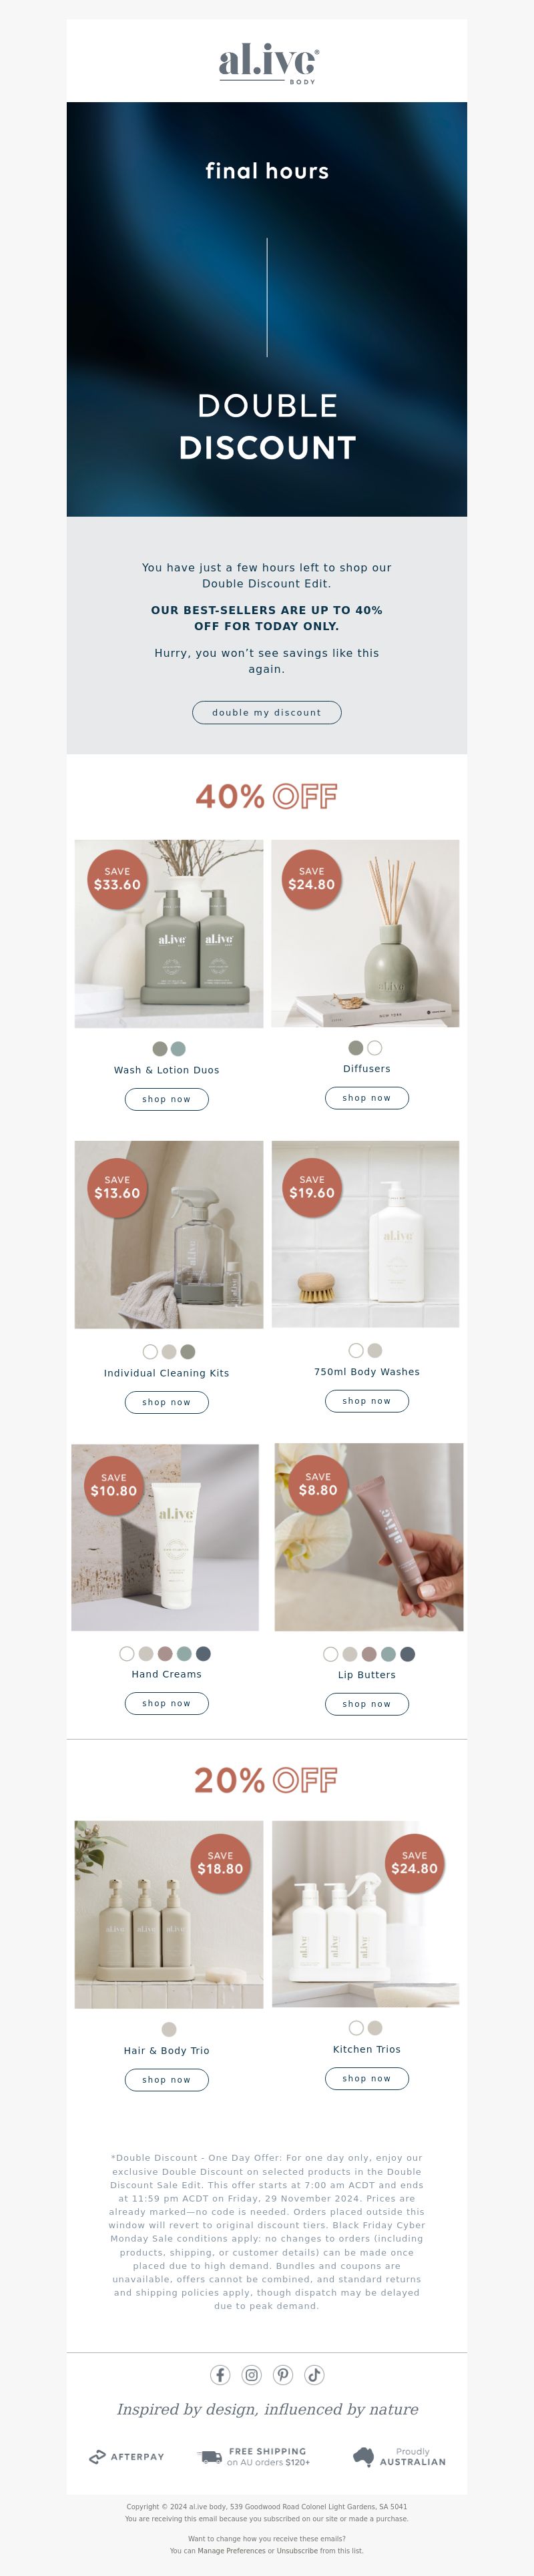This screenshot has width=534, height=2576.
Task: Open the 750ml Body Washes product image
Action: tap(366, 1234)
